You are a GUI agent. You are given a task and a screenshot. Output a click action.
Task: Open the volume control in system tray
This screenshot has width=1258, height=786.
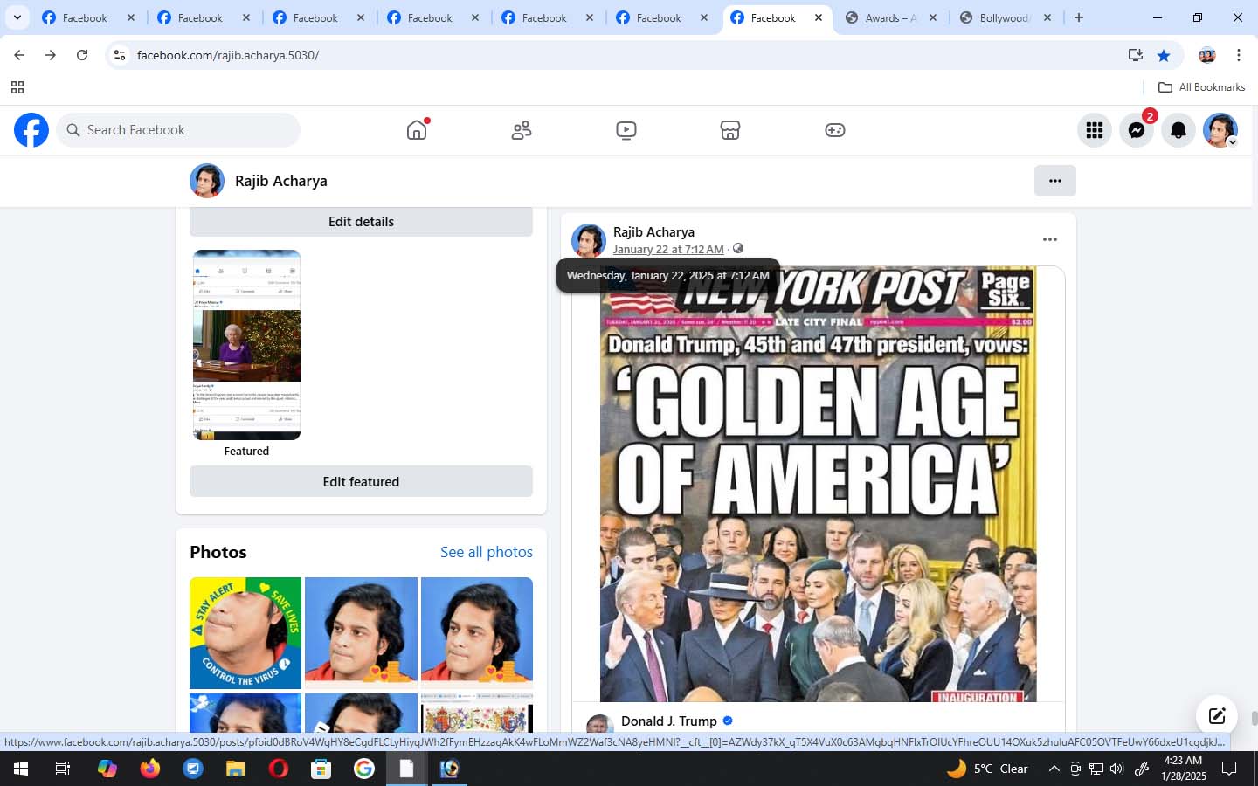(1116, 769)
